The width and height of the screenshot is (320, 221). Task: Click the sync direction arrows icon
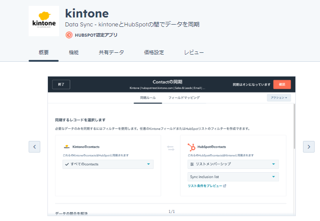coord(171,148)
